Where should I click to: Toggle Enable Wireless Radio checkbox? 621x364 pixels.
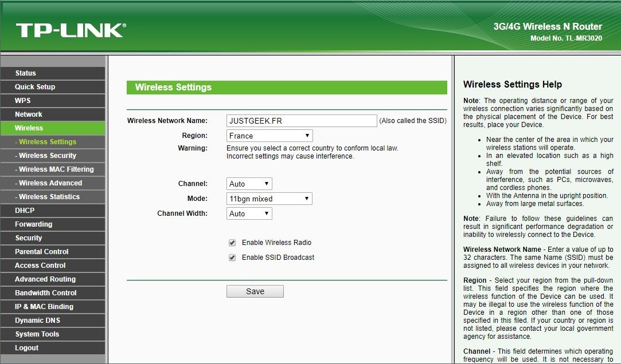[x=232, y=243]
